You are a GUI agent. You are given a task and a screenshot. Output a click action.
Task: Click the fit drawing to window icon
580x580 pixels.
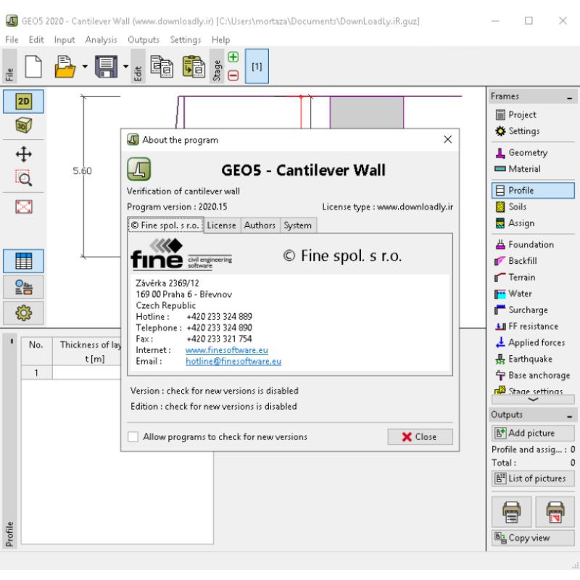tap(24, 207)
